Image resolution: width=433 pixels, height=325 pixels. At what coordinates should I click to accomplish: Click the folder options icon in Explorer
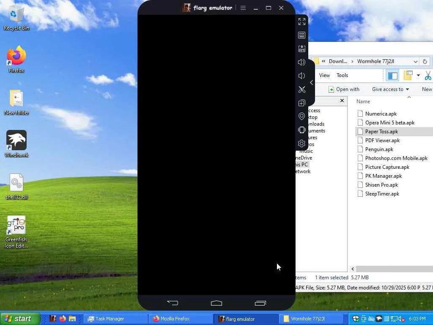coord(408,75)
